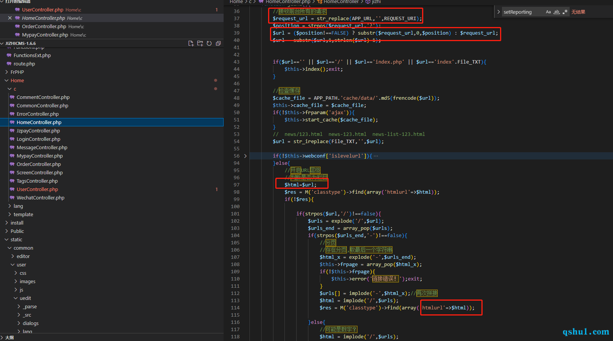Image resolution: width=613 pixels, height=341 pixels.
Task: Expand the FrPHP folder
Action: 7,72
